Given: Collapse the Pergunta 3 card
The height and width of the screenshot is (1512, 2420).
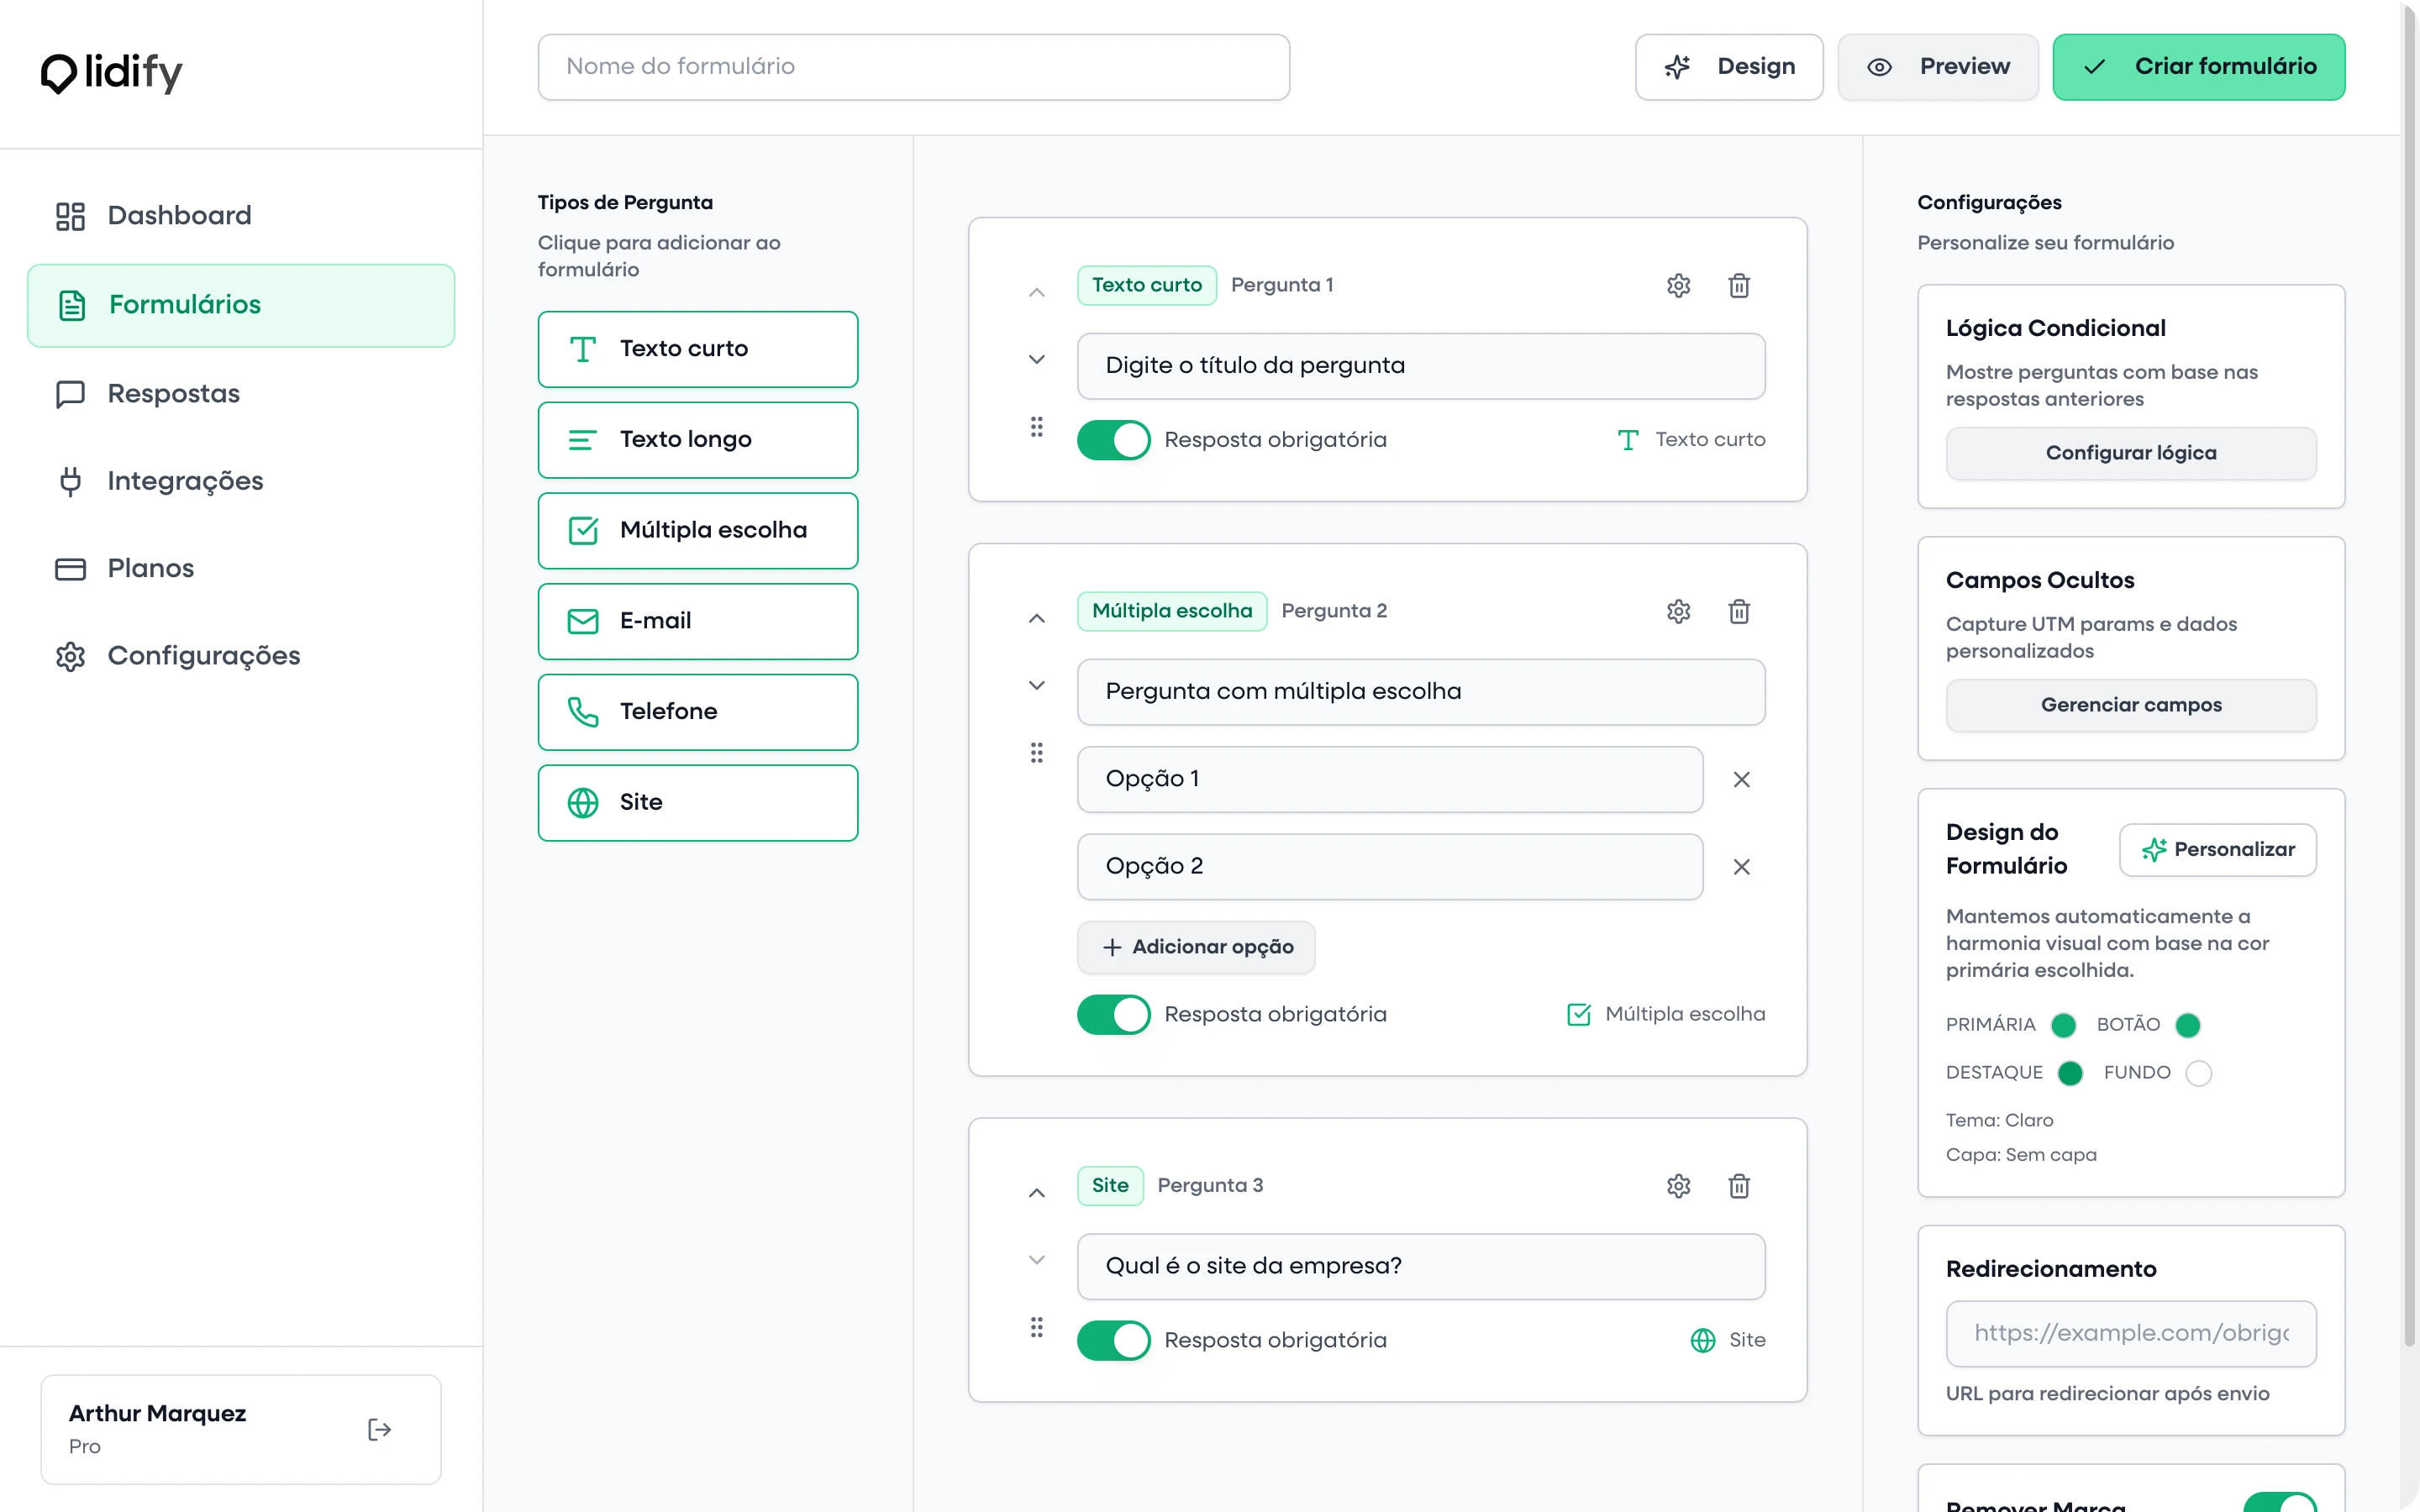Looking at the screenshot, I should (x=1036, y=1193).
